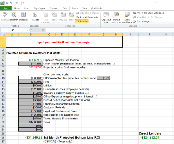
Task: Click the Utilities label cell
Action: pyautogui.click(x=48, y=86)
